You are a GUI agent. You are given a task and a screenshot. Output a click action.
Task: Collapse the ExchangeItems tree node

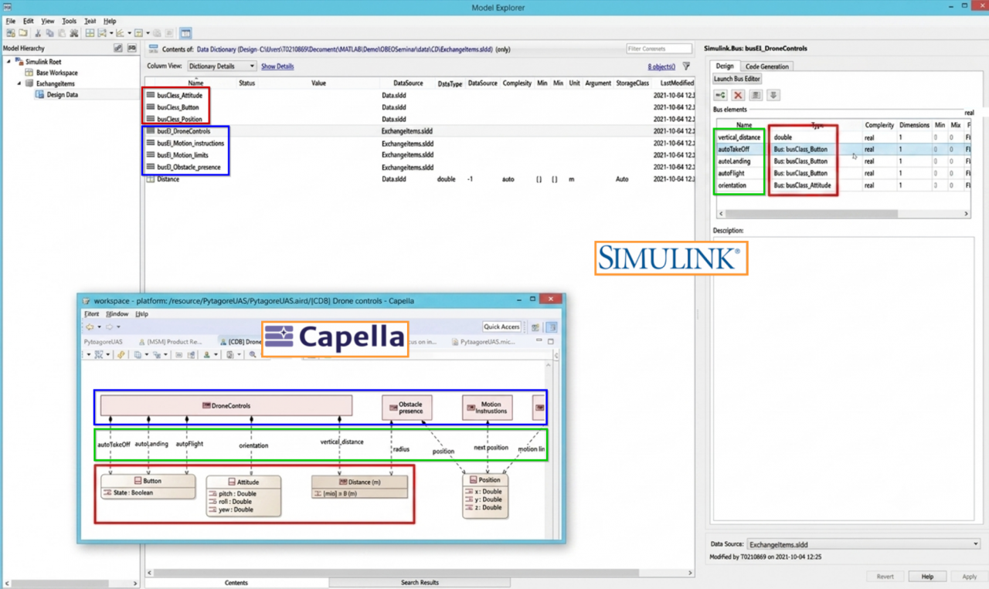[19, 83]
